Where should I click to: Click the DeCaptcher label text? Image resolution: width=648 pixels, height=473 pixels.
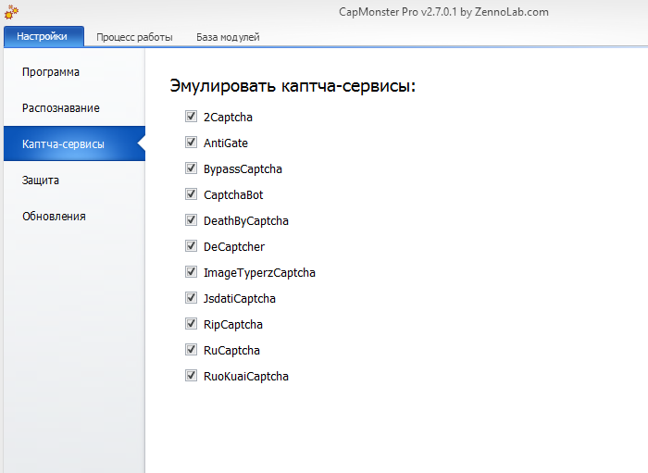pyautogui.click(x=234, y=246)
